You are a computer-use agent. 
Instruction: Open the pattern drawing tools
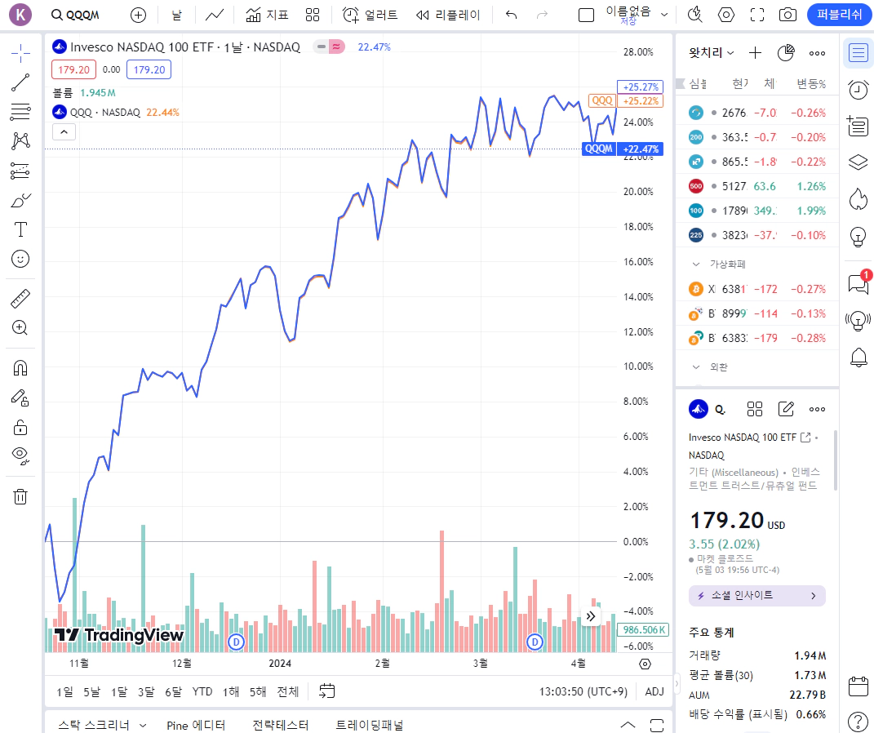20,141
